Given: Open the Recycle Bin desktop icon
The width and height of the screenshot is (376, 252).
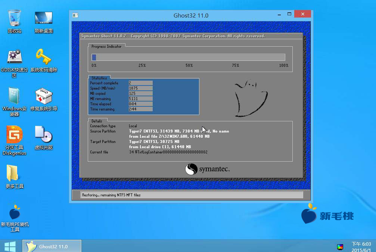Looking at the screenshot, I should (15, 21).
